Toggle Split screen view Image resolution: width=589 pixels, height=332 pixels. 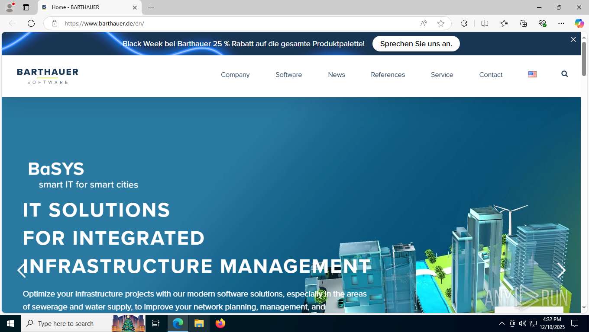coord(485,23)
